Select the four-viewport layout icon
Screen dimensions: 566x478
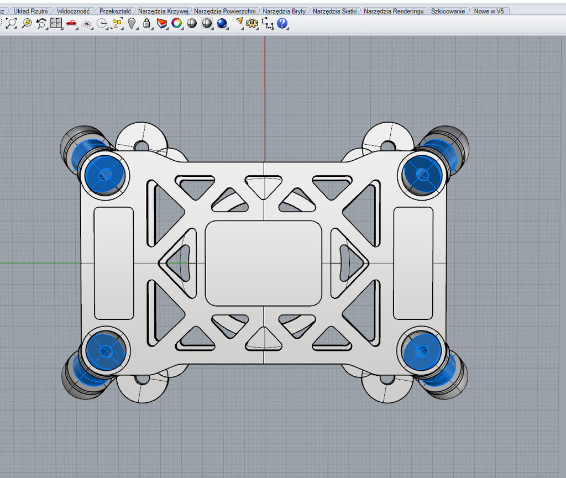56,23
